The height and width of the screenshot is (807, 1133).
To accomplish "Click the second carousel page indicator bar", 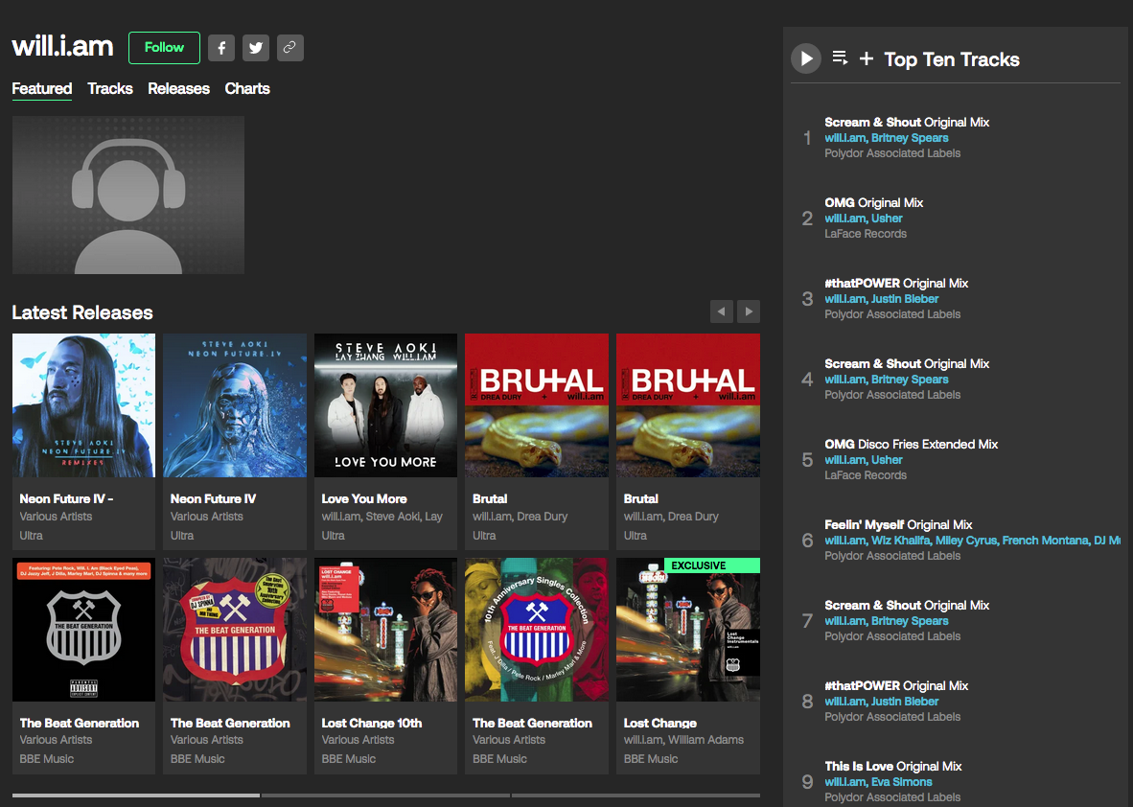I will point(386,795).
